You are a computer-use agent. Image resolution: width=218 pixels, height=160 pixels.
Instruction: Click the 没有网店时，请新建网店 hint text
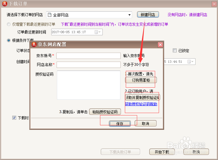pyautogui.click(x=187, y=15)
